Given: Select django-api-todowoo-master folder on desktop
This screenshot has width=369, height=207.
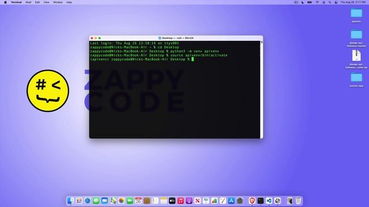Looking at the screenshot, I should click(x=356, y=38).
